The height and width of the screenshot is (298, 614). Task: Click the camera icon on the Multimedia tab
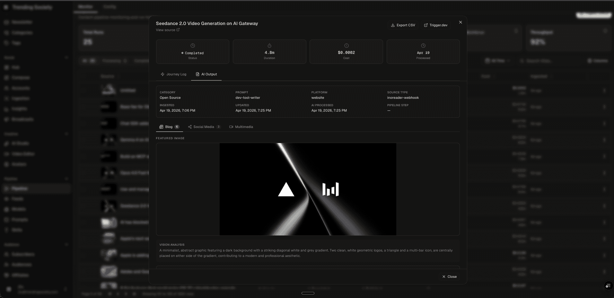pyautogui.click(x=231, y=127)
